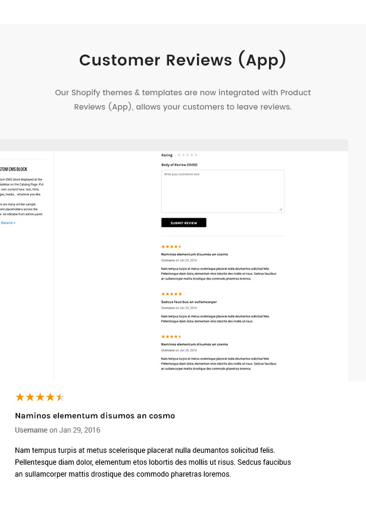Image resolution: width=366 pixels, height=529 pixels.
Task: Click the Custom CMS Block heading
Action: pos(14,169)
